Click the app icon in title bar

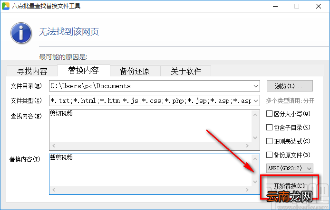pyautogui.click(x=6, y=6)
